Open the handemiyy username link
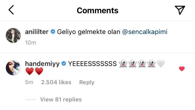 pyautogui.click(x=42, y=64)
